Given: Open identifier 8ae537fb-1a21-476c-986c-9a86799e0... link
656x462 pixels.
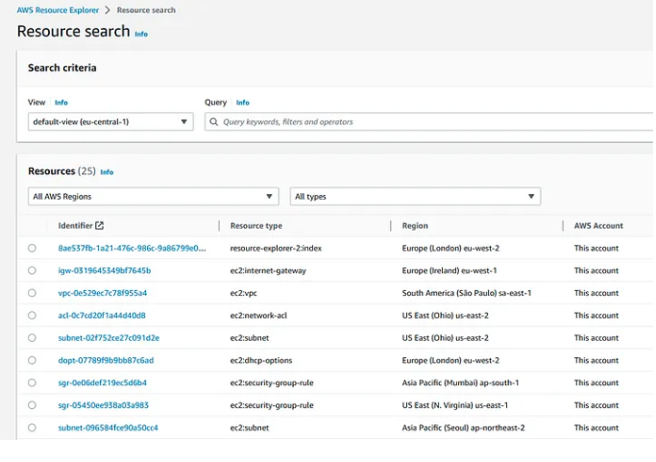Looking at the screenshot, I should 132,248.
